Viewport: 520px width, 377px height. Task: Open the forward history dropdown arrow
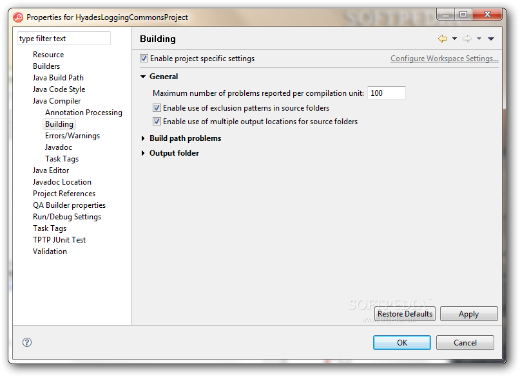[479, 39]
